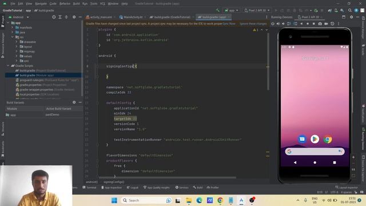Open emulator Snapshots clock icon
The width and height of the screenshot is (366, 206).
coord(332,23)
